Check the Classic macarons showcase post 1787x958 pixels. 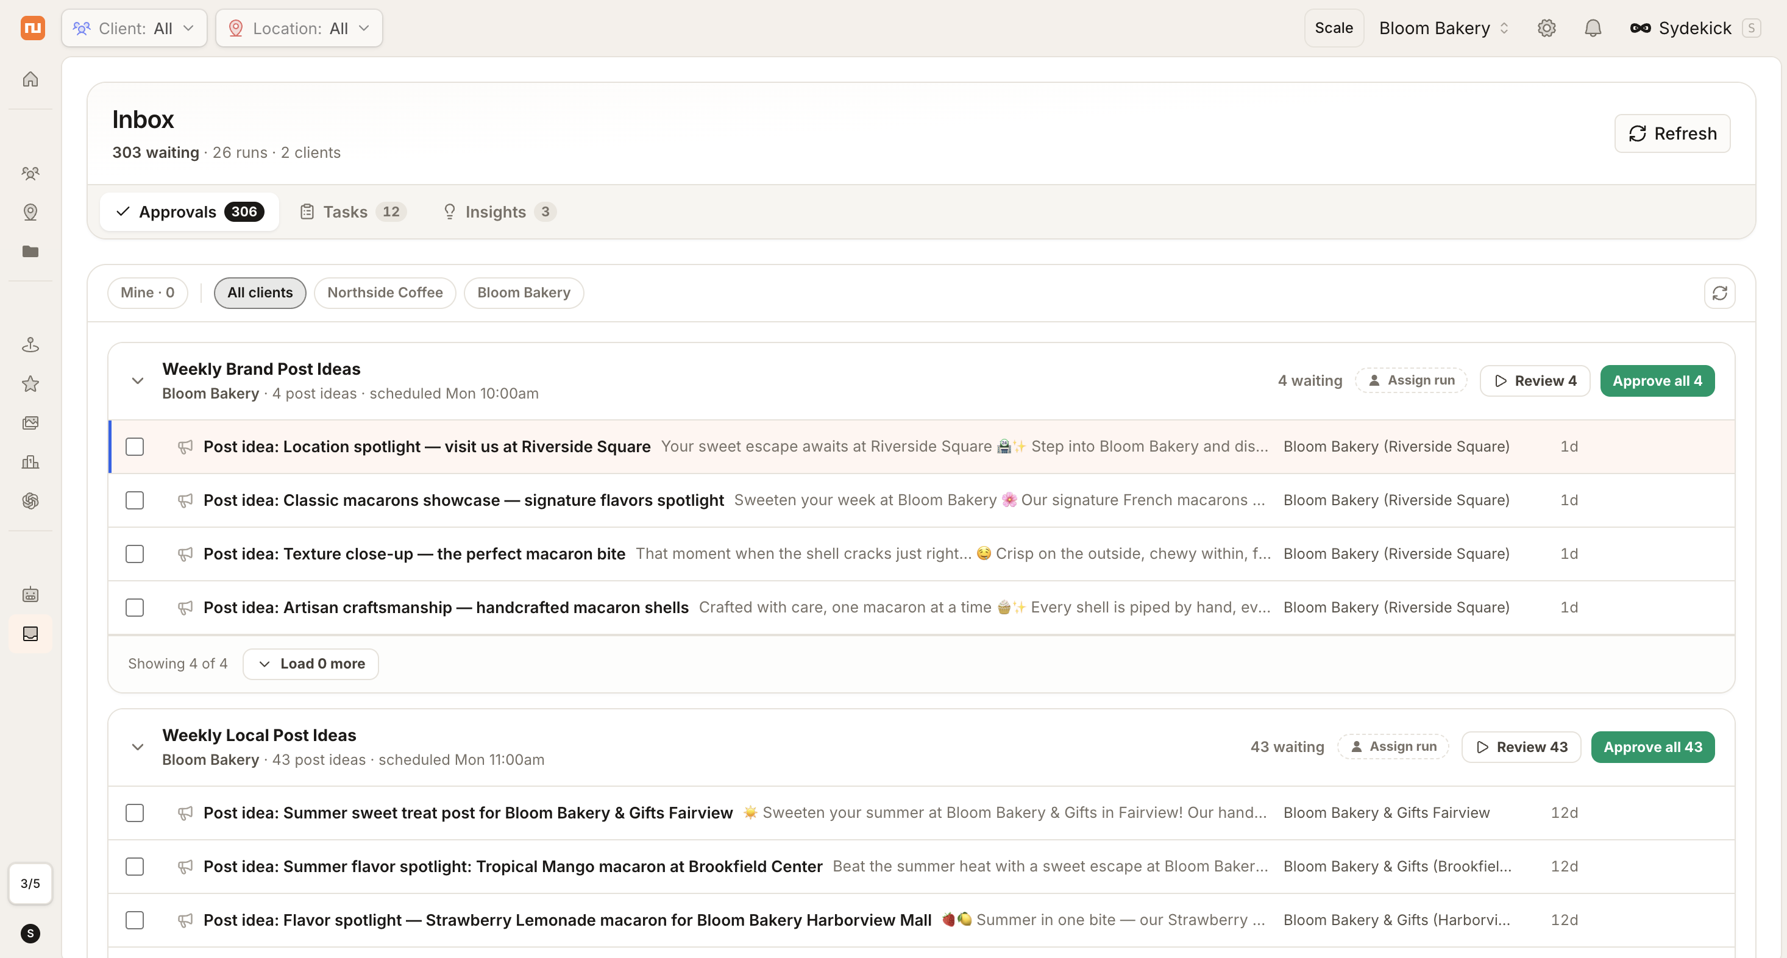pyautogui.click(x=135, y=500)
